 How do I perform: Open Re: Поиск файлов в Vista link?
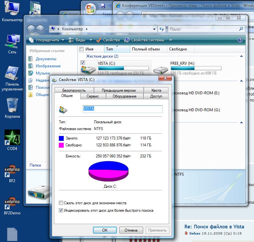point(214,227)
